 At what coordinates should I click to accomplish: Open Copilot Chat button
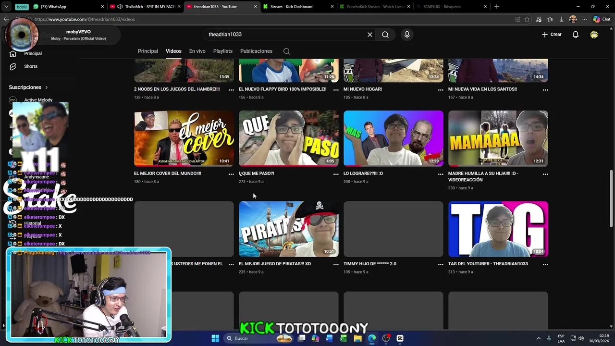coord(602,19)
